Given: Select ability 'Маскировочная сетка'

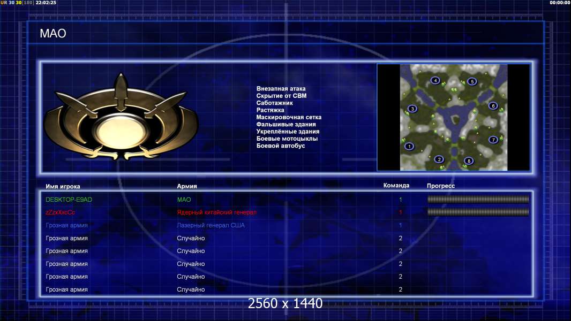Looking at the screenshot, I should [289, 117].
